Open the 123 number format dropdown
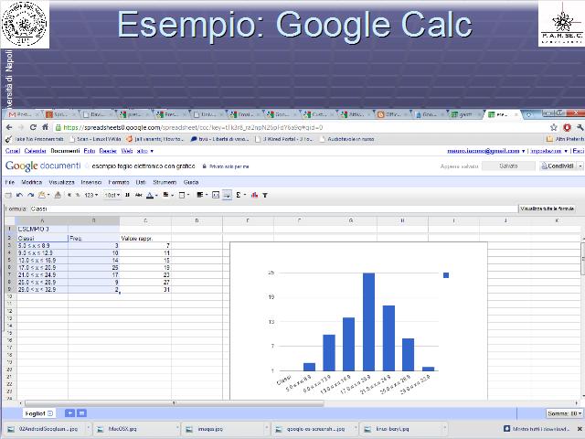Viewport: 585px width, 439px height. click(91, 195)
